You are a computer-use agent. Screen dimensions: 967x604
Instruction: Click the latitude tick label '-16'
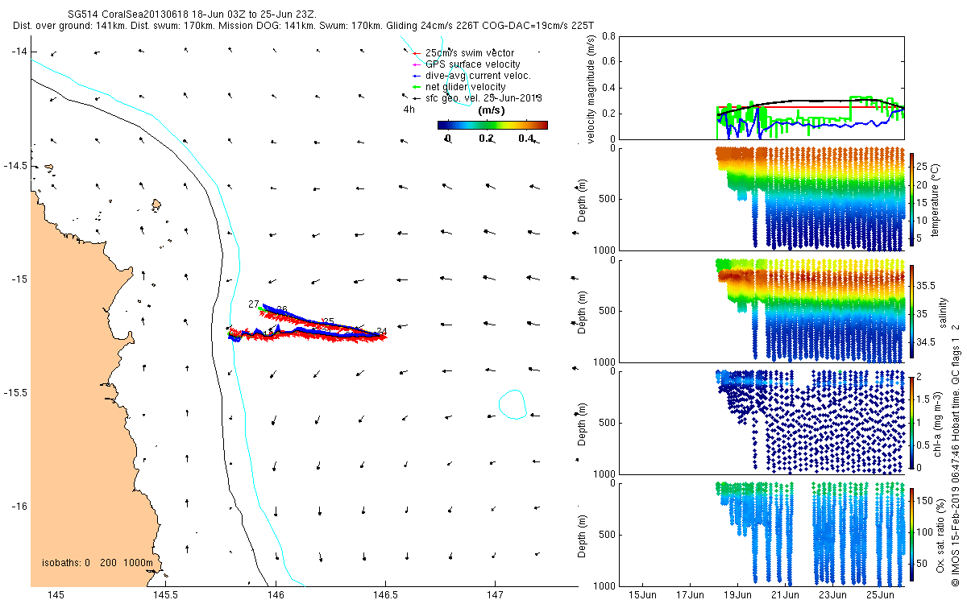pyautogui.click(x=19, y=507)
